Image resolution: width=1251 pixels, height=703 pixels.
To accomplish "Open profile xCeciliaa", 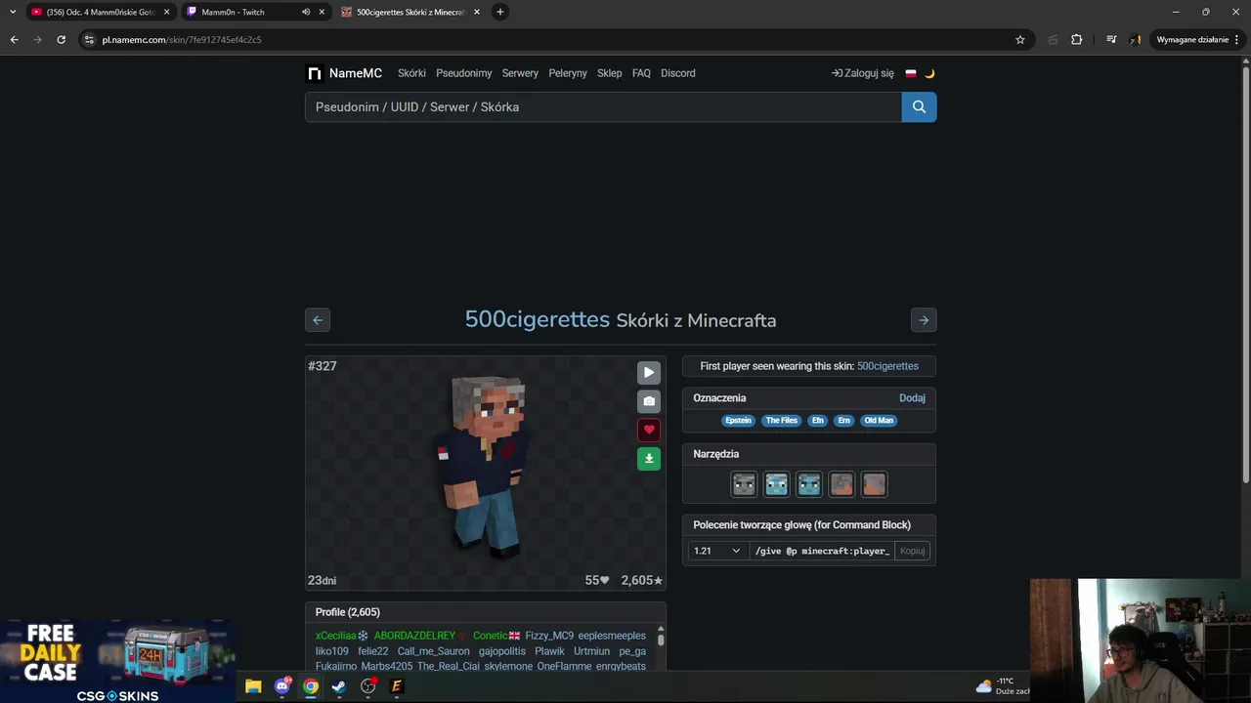I will [335, 636].
